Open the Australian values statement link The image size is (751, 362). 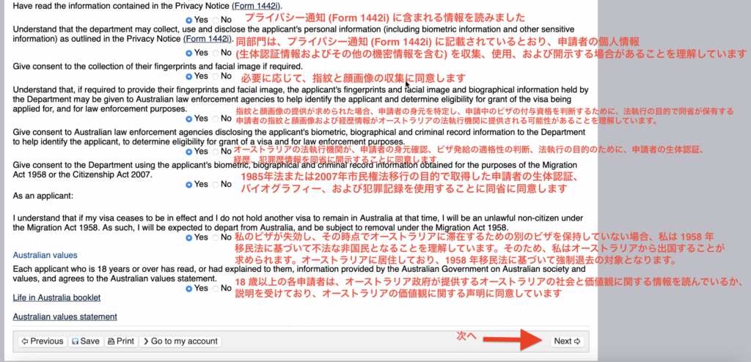[x=65, y=317]
